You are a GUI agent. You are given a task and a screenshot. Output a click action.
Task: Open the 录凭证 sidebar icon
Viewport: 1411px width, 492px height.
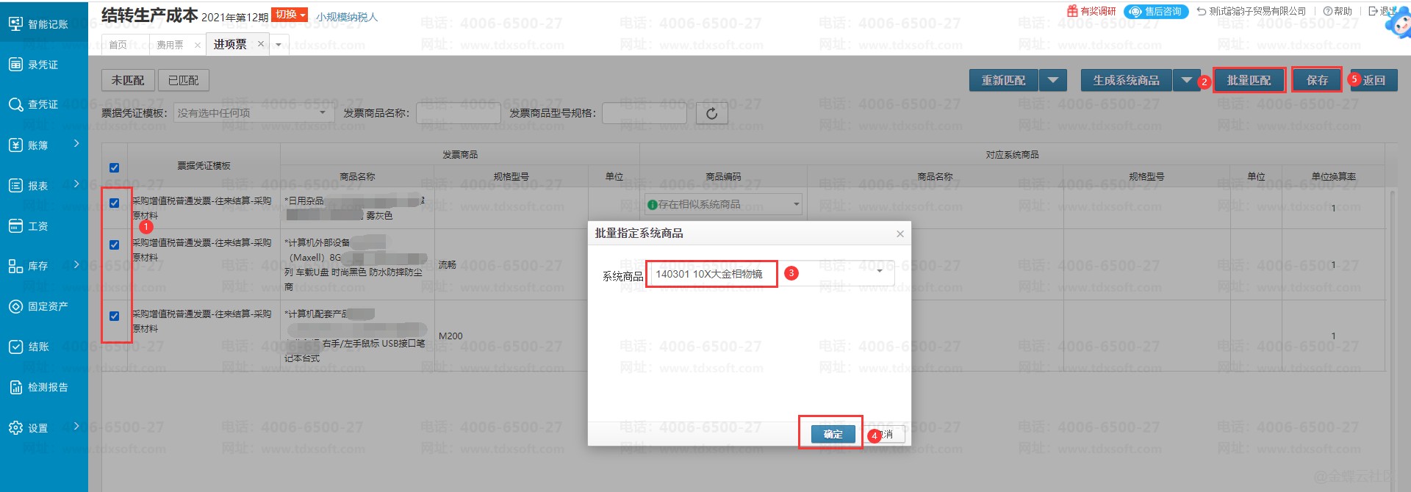click(x=15, y=65)
